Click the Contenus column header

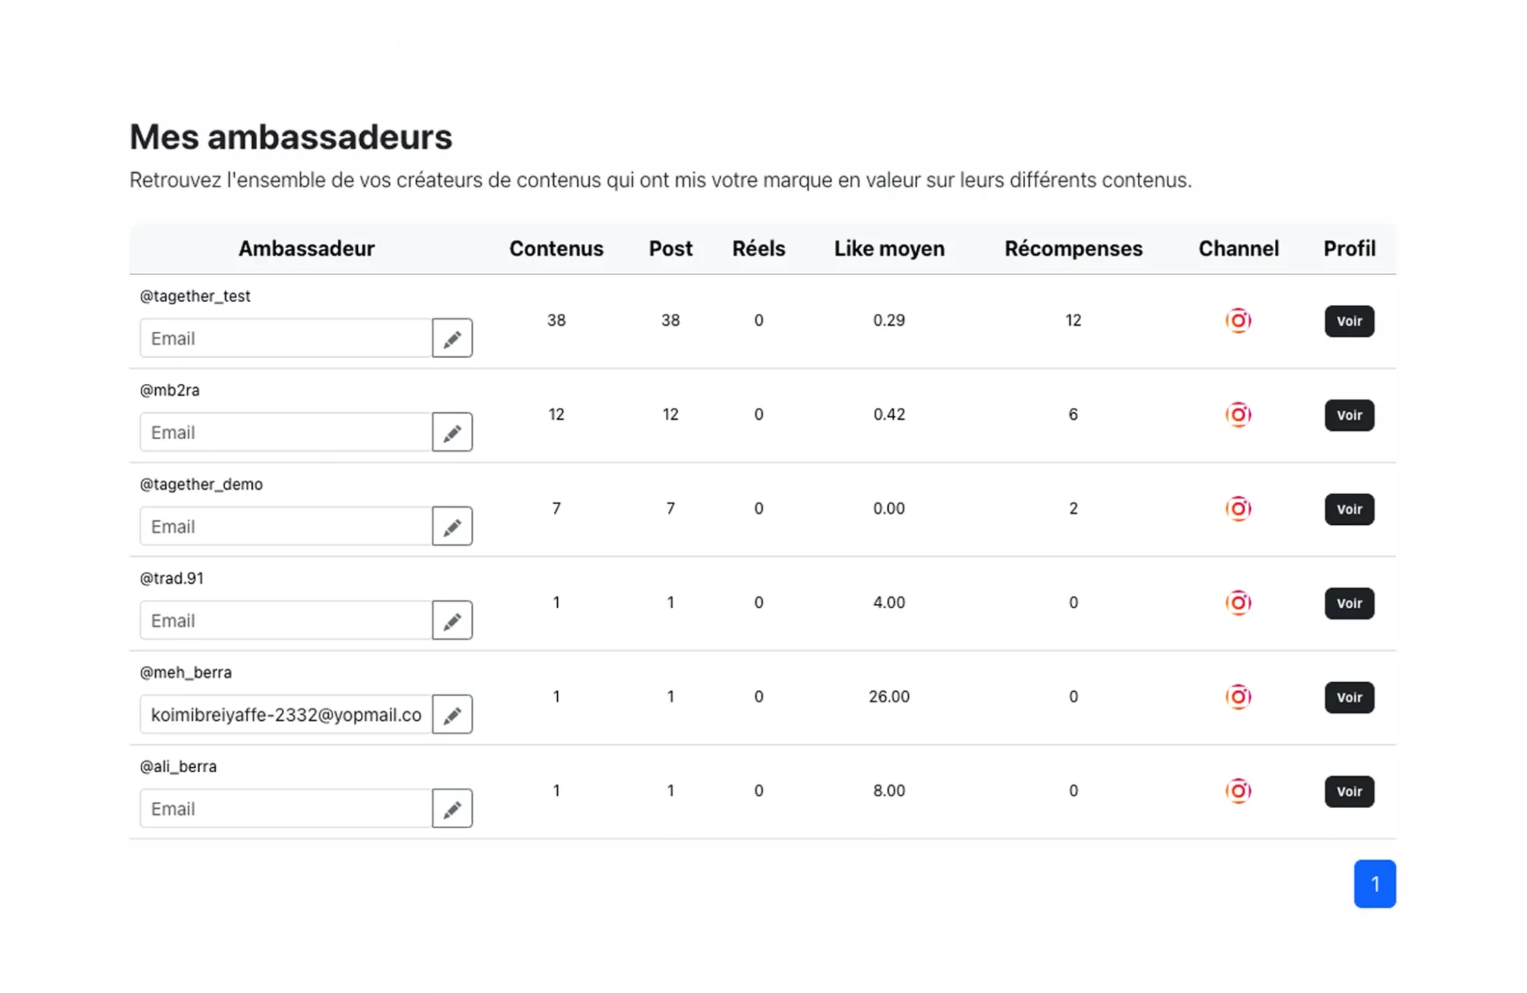click(556, 248)
